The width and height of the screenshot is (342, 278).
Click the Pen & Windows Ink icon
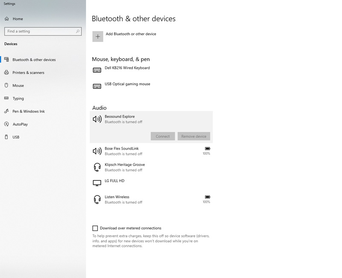(x=6, y=111)
